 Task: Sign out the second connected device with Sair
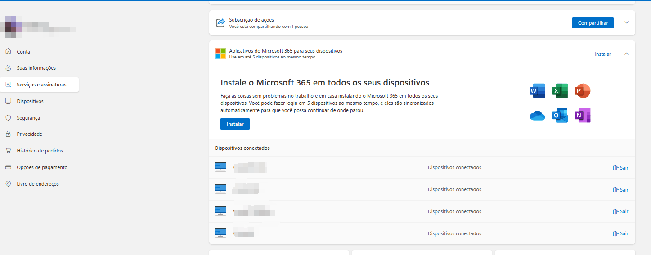[x=620, y=190]
